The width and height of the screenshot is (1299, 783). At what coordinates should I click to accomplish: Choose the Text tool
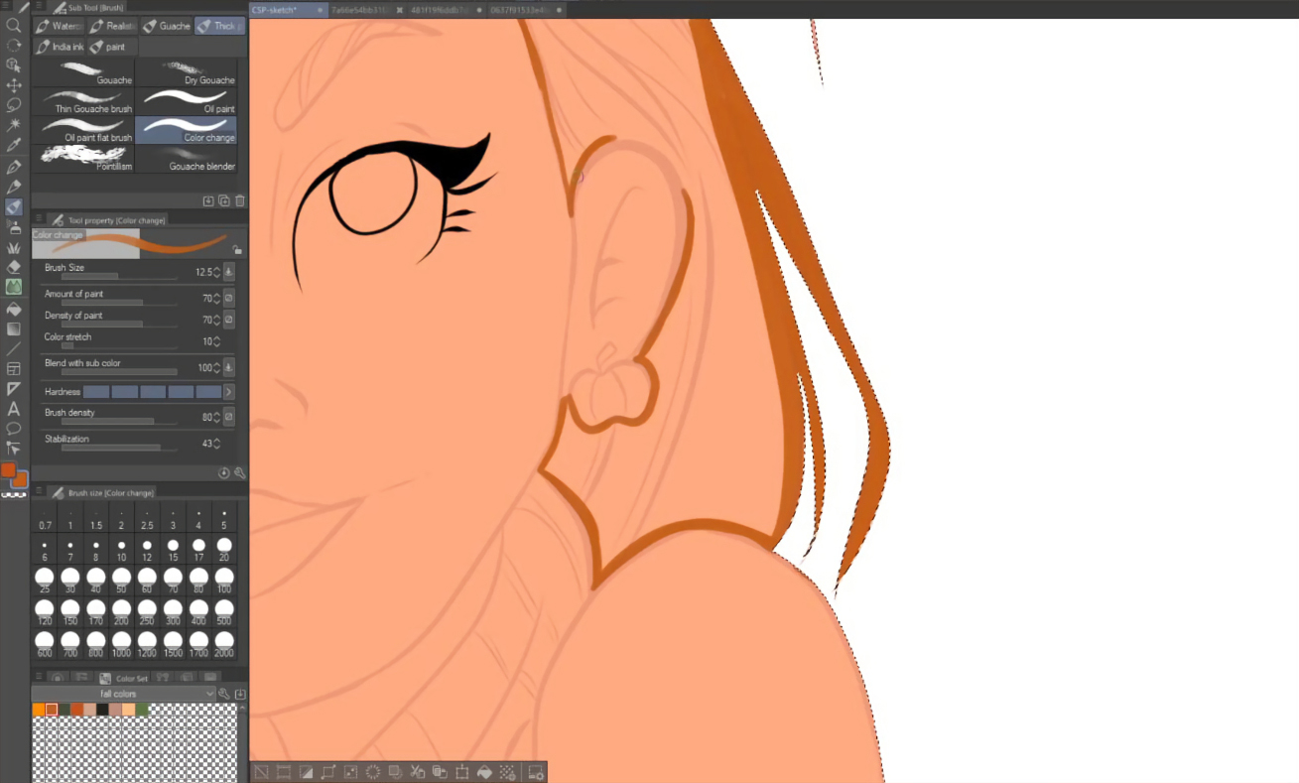click(14, 409)
